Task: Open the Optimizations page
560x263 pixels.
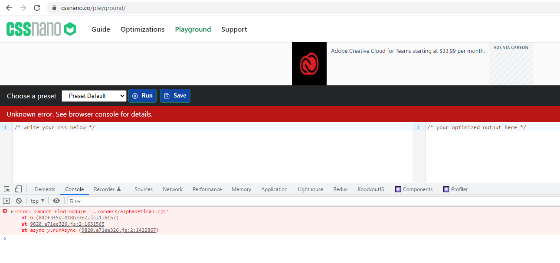Action: click(x=143, y=29)
